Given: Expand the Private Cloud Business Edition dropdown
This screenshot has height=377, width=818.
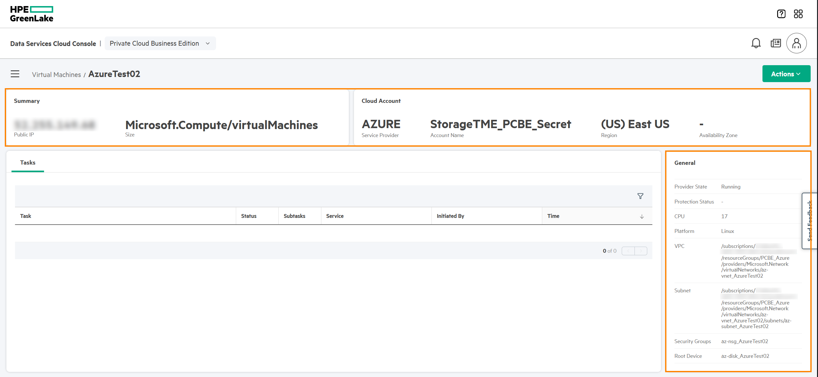Looking at the screenshot, I should 160,43.
